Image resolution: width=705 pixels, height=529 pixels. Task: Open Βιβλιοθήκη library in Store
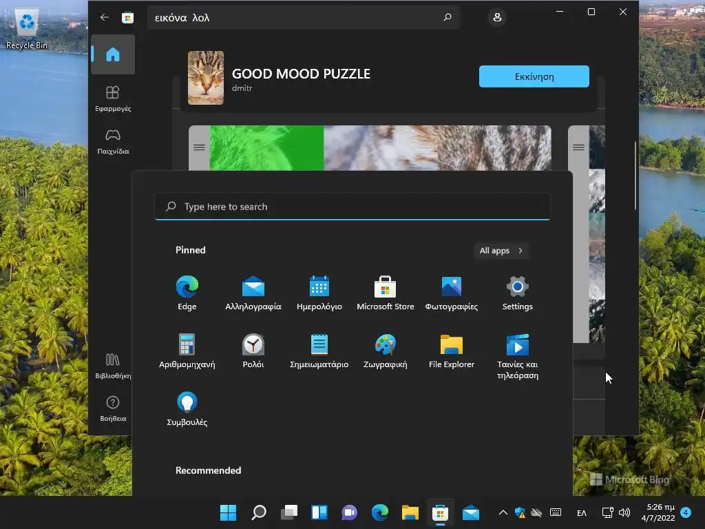click(113, 366)
